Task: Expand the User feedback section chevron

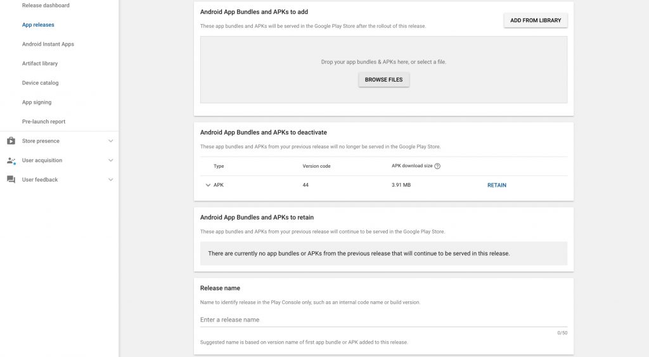Action: pyautogui.click(x=110, y=180)
